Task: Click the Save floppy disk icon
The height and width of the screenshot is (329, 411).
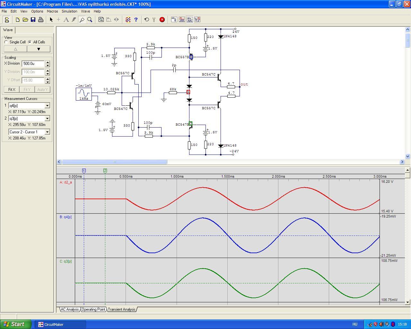Action: point(33,20)
